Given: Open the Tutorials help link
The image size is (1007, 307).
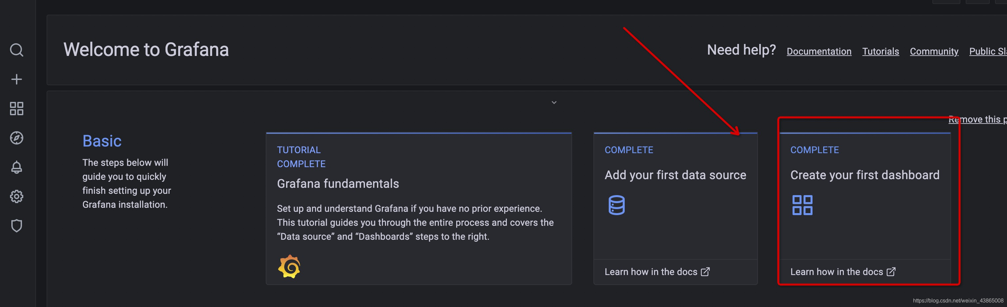Looking at the screenshot, I should [x=880, y=51].
